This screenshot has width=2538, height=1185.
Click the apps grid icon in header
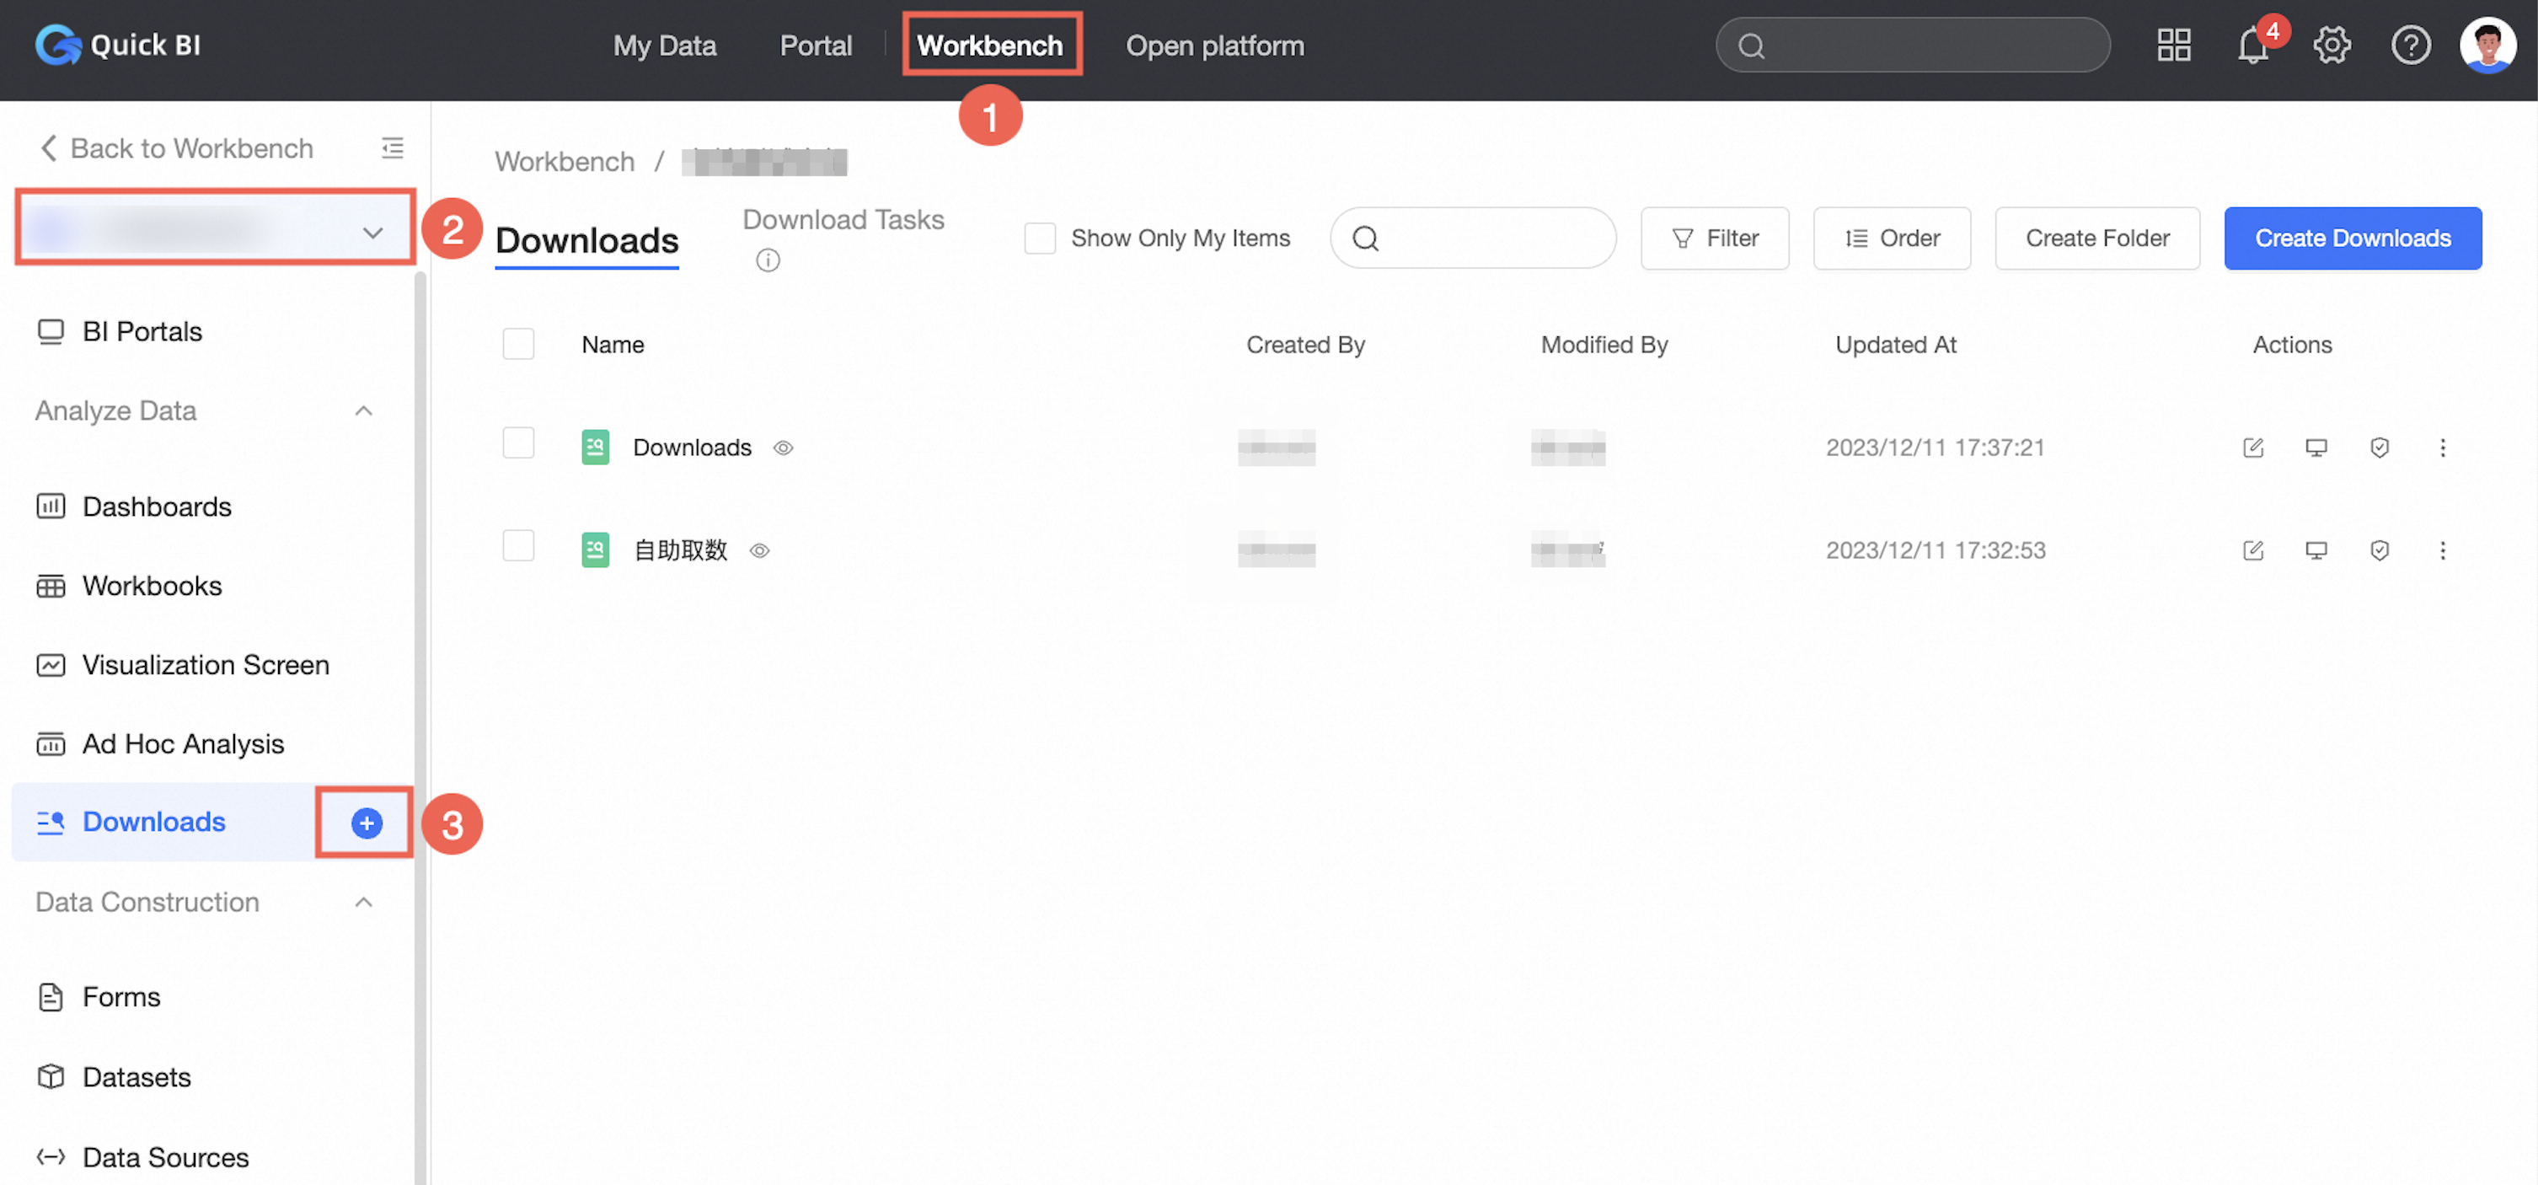[2173, 46]
